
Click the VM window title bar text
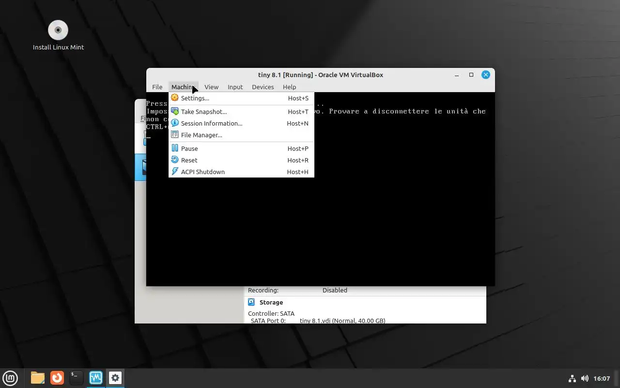click(321, 75)
